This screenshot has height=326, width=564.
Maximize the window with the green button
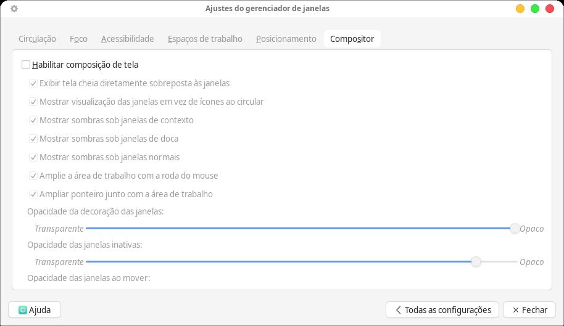click(x=535, y=9)
